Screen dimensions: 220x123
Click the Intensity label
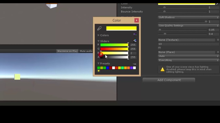click(x=126, y=8)
